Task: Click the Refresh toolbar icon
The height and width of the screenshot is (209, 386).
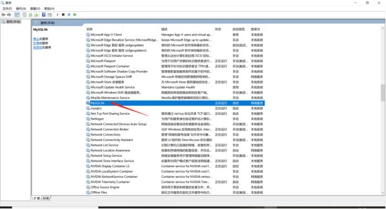Action: coord(31,14)
